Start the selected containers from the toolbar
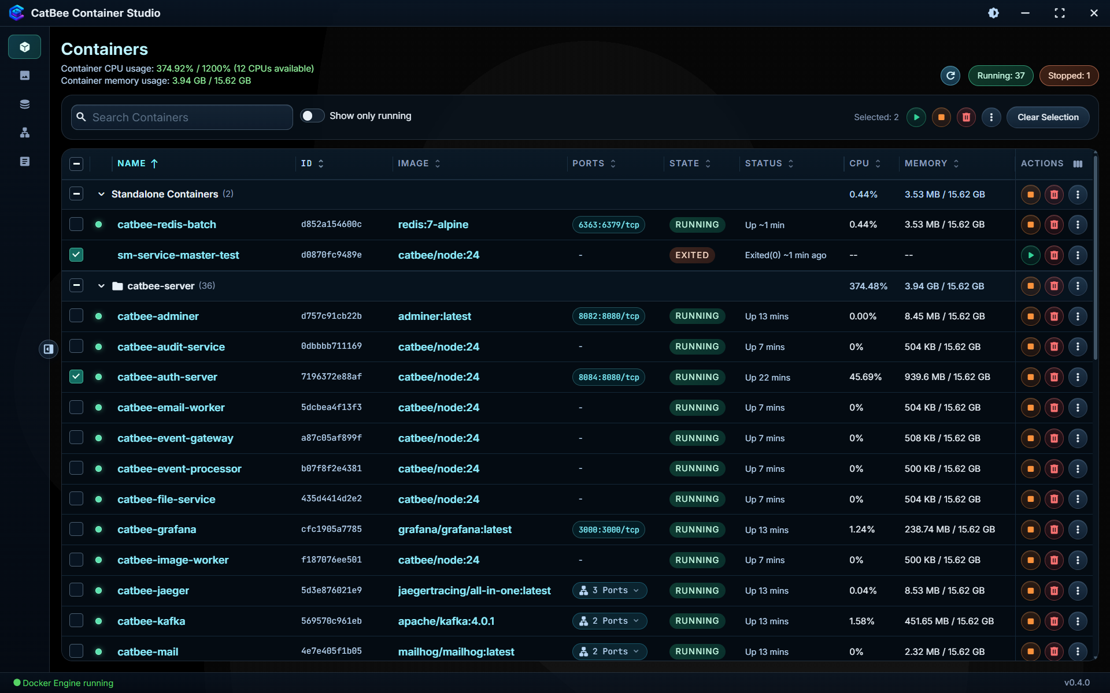1110x693 pixels. click(916, 117)
